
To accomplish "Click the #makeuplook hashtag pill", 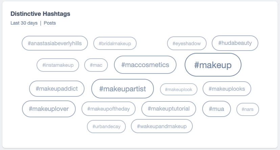I will pyautogui.click(x=179, y=89).
